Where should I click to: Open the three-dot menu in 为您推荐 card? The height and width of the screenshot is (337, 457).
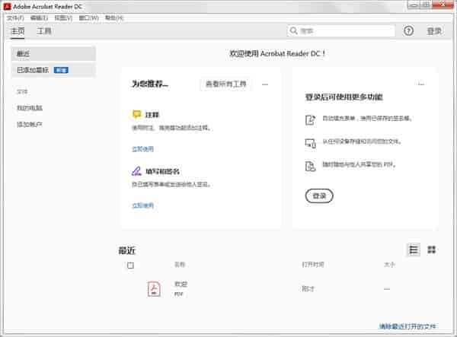[x=265, y=84]
